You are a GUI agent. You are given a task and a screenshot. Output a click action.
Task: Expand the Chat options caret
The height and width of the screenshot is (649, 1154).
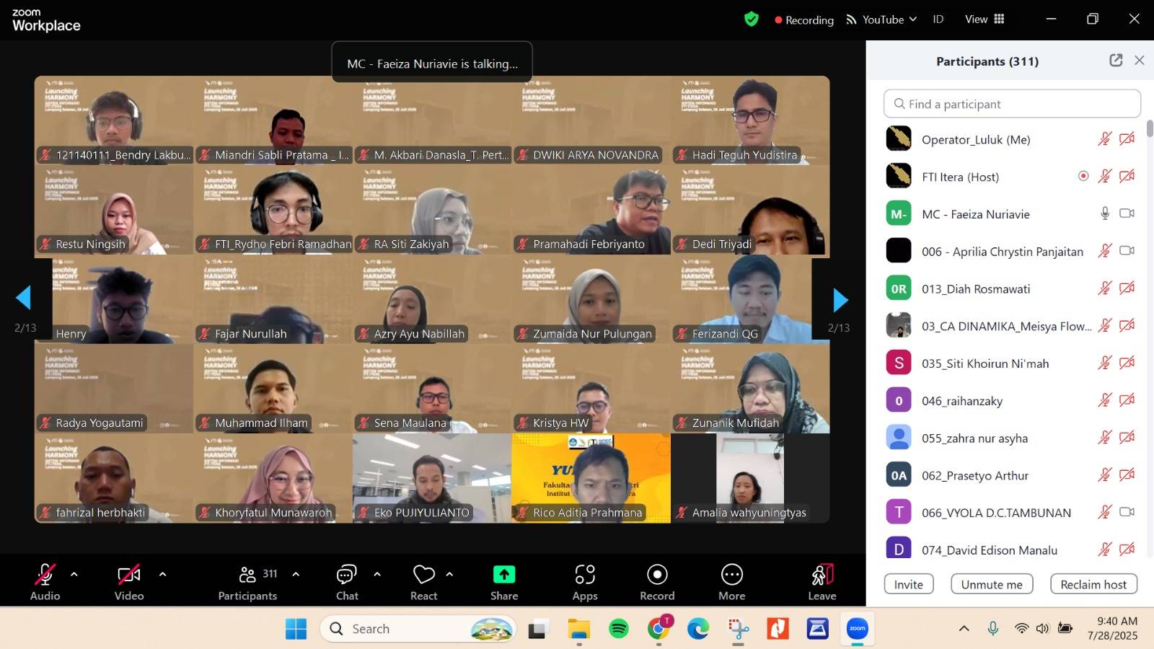pyautogui.click(x=377, y=575)
